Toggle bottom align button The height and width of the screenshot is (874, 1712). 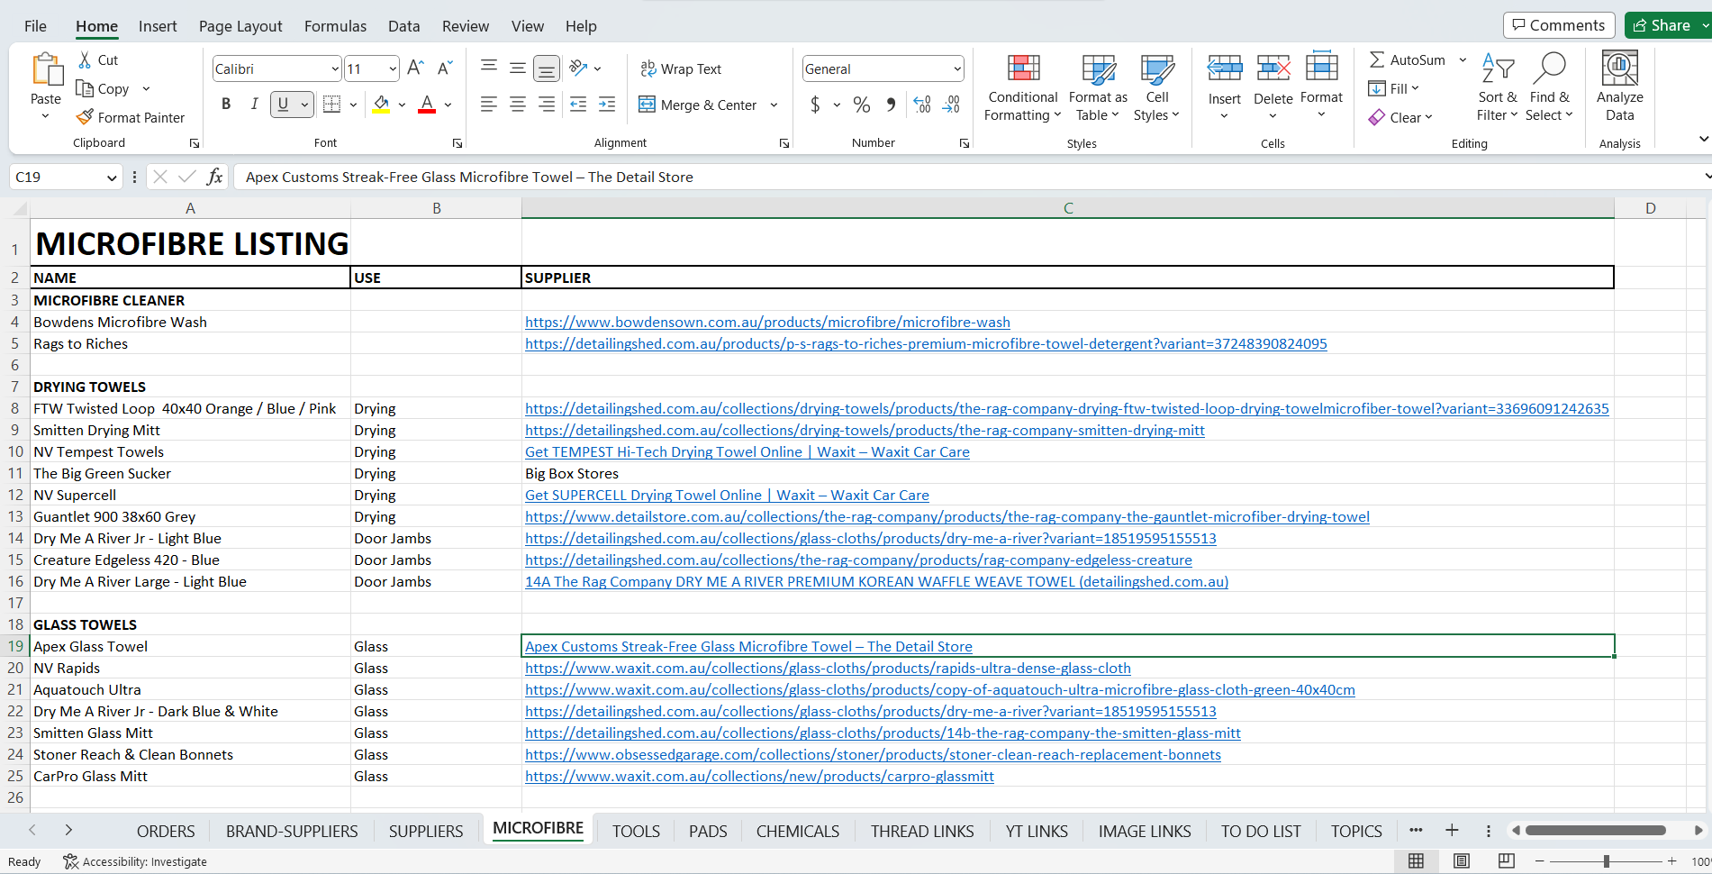[547, 68]
